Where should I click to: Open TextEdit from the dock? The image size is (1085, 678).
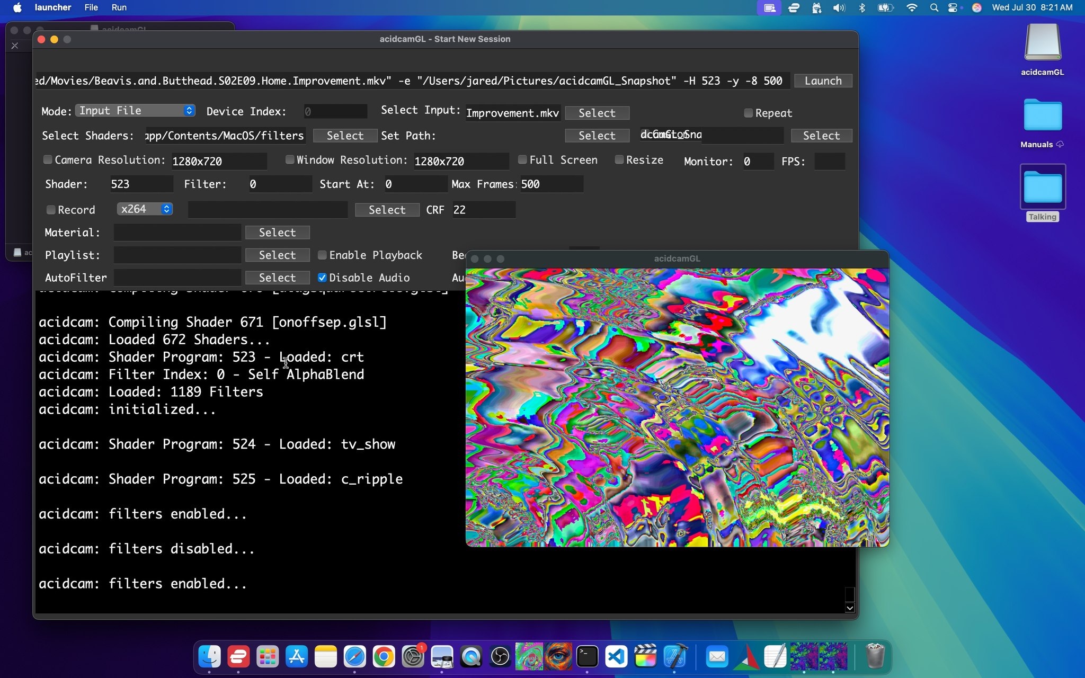tap(775, 657)
